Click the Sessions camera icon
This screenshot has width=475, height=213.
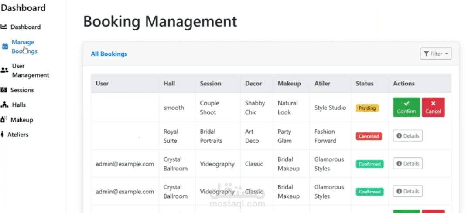(4, 90)
